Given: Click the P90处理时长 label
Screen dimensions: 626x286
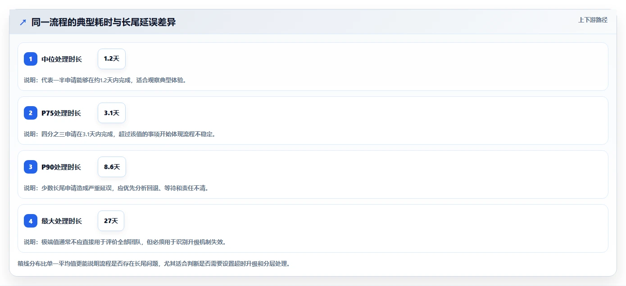Looking at the screenshot, I should tap(61, 167).
